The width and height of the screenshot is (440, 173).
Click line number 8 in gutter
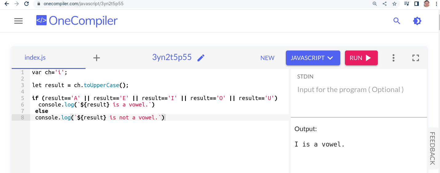click(22, 118)
